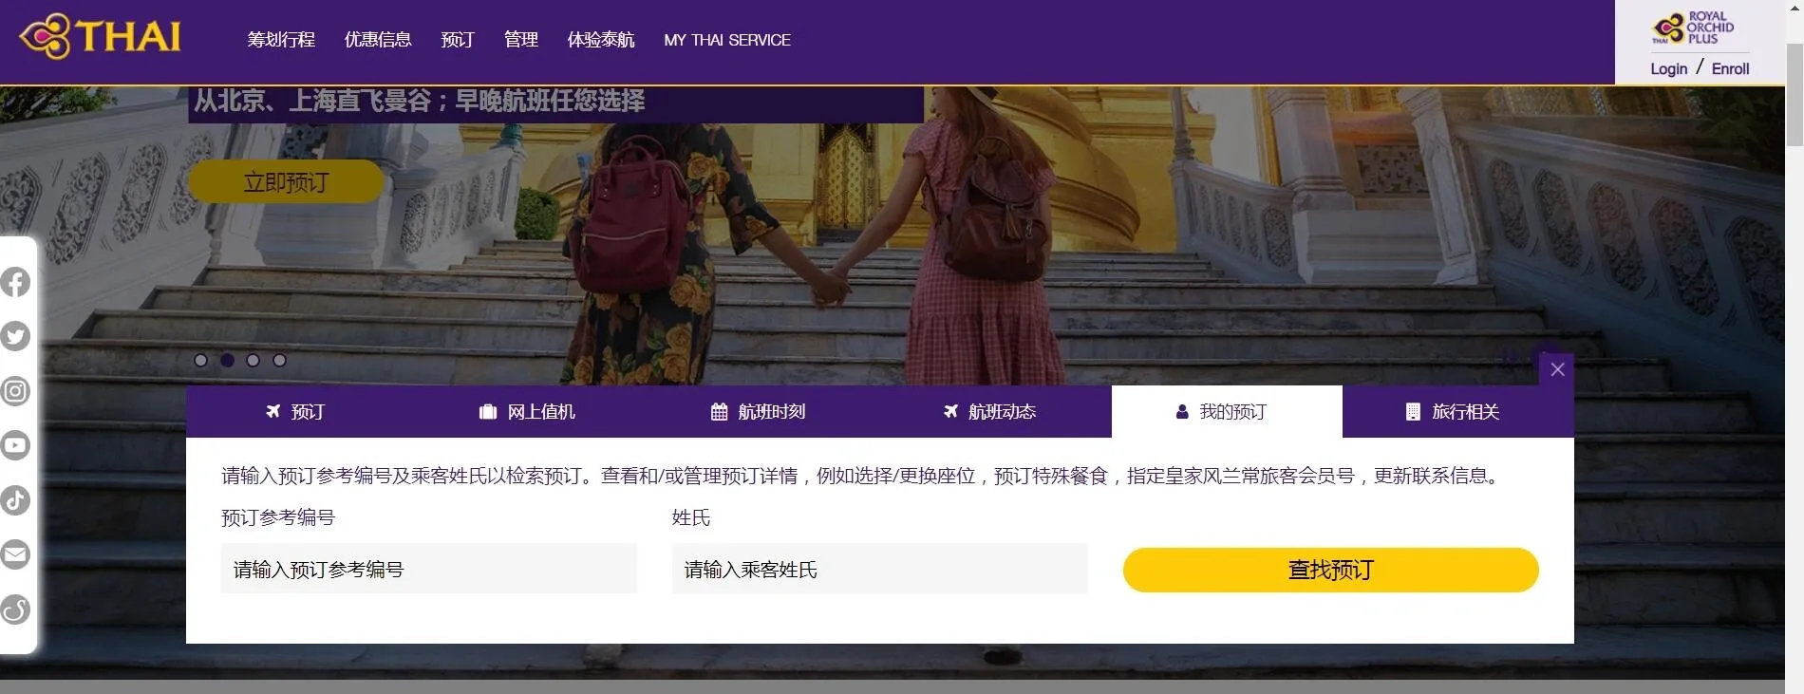Switch to the 航班动态 tab

(x=989, y=412)
